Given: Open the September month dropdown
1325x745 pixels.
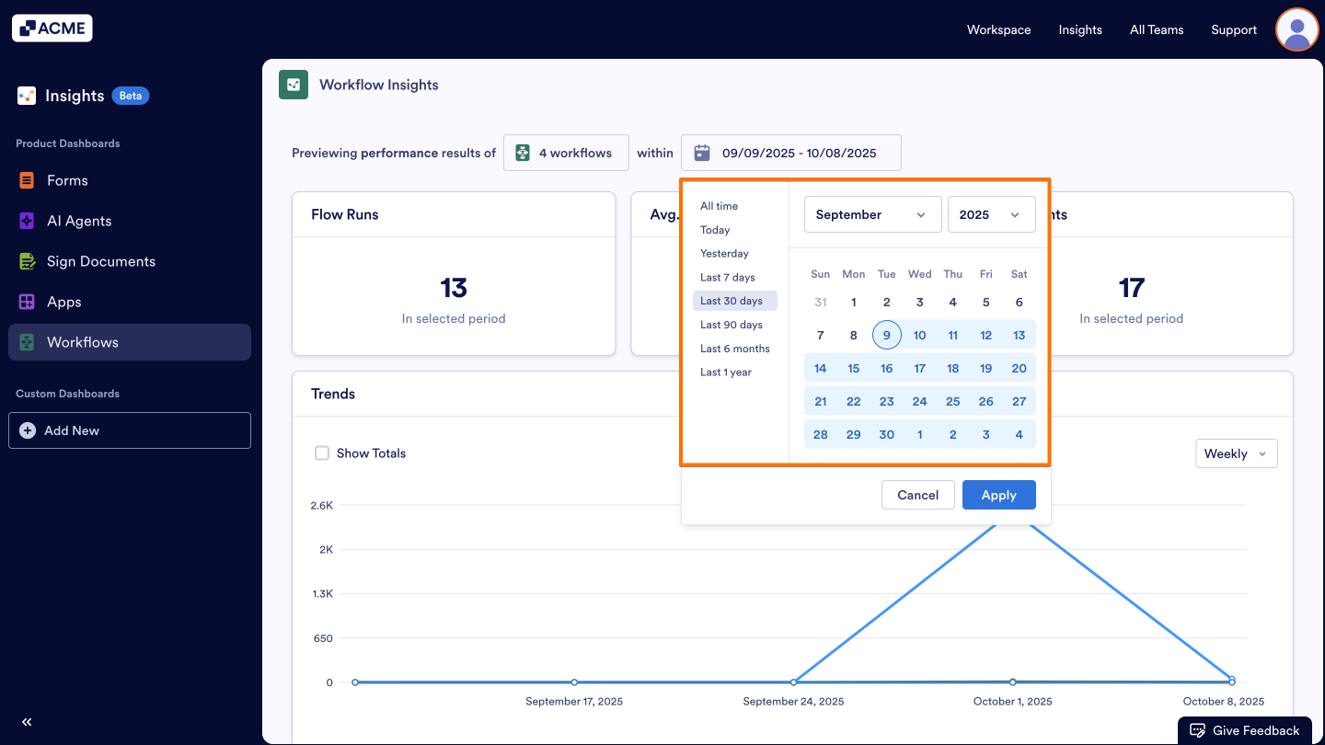Looking at the screenshot, I should pos(872,213).
